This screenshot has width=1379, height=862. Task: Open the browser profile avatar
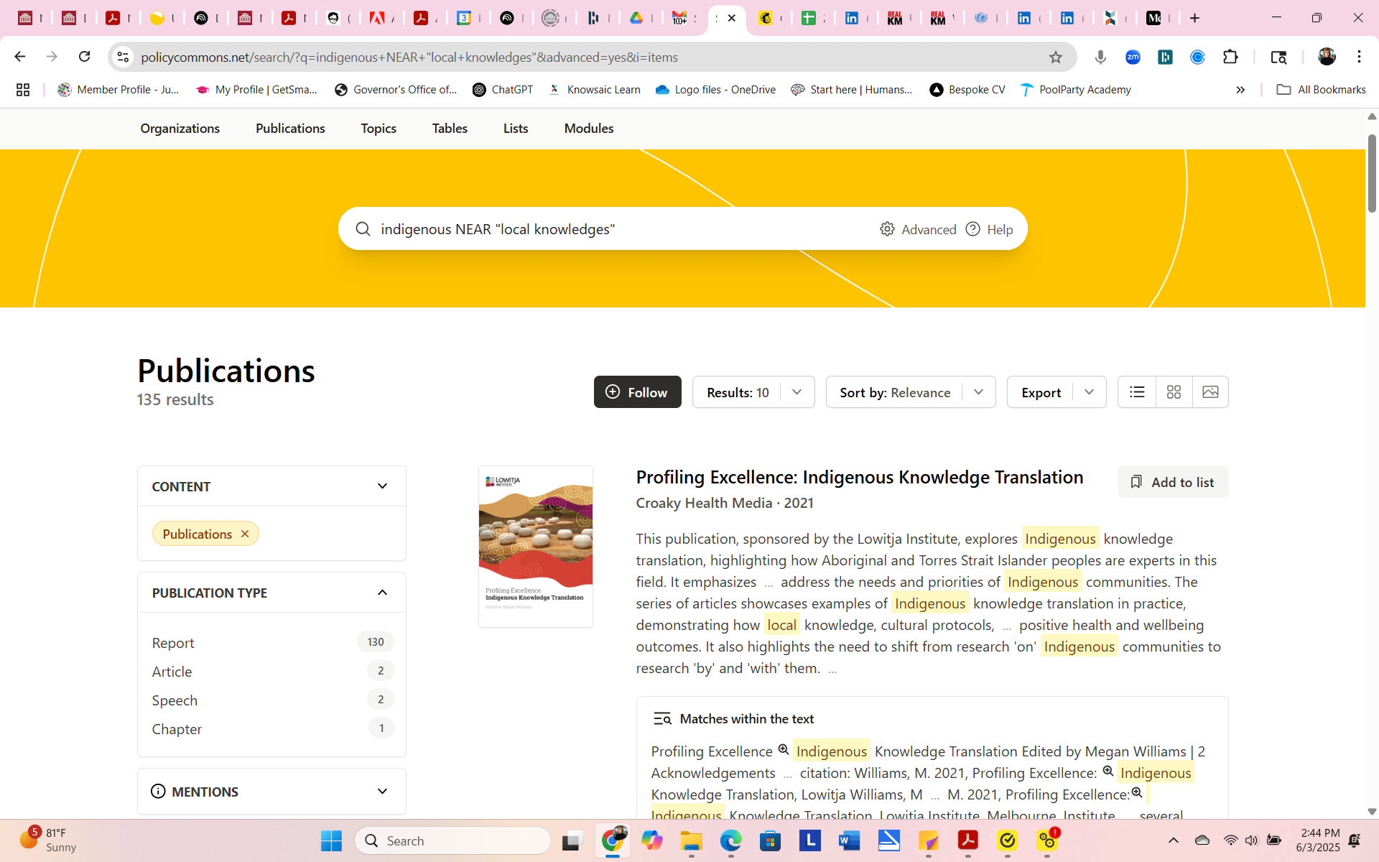(1327, 57)
